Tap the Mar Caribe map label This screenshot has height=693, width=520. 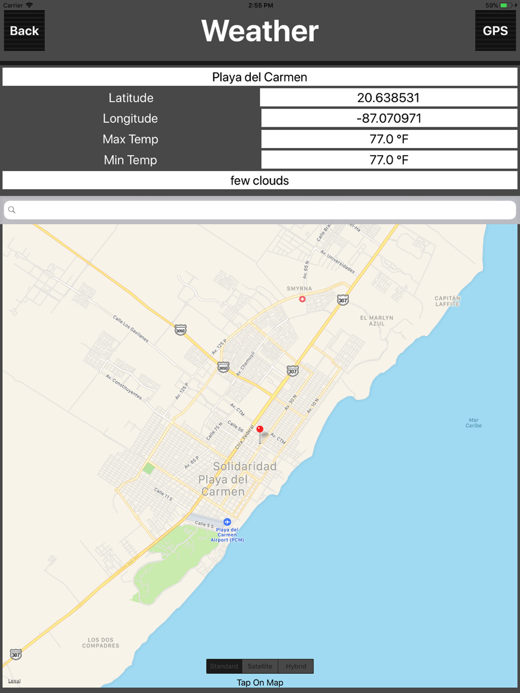click(x=474, y=423)
